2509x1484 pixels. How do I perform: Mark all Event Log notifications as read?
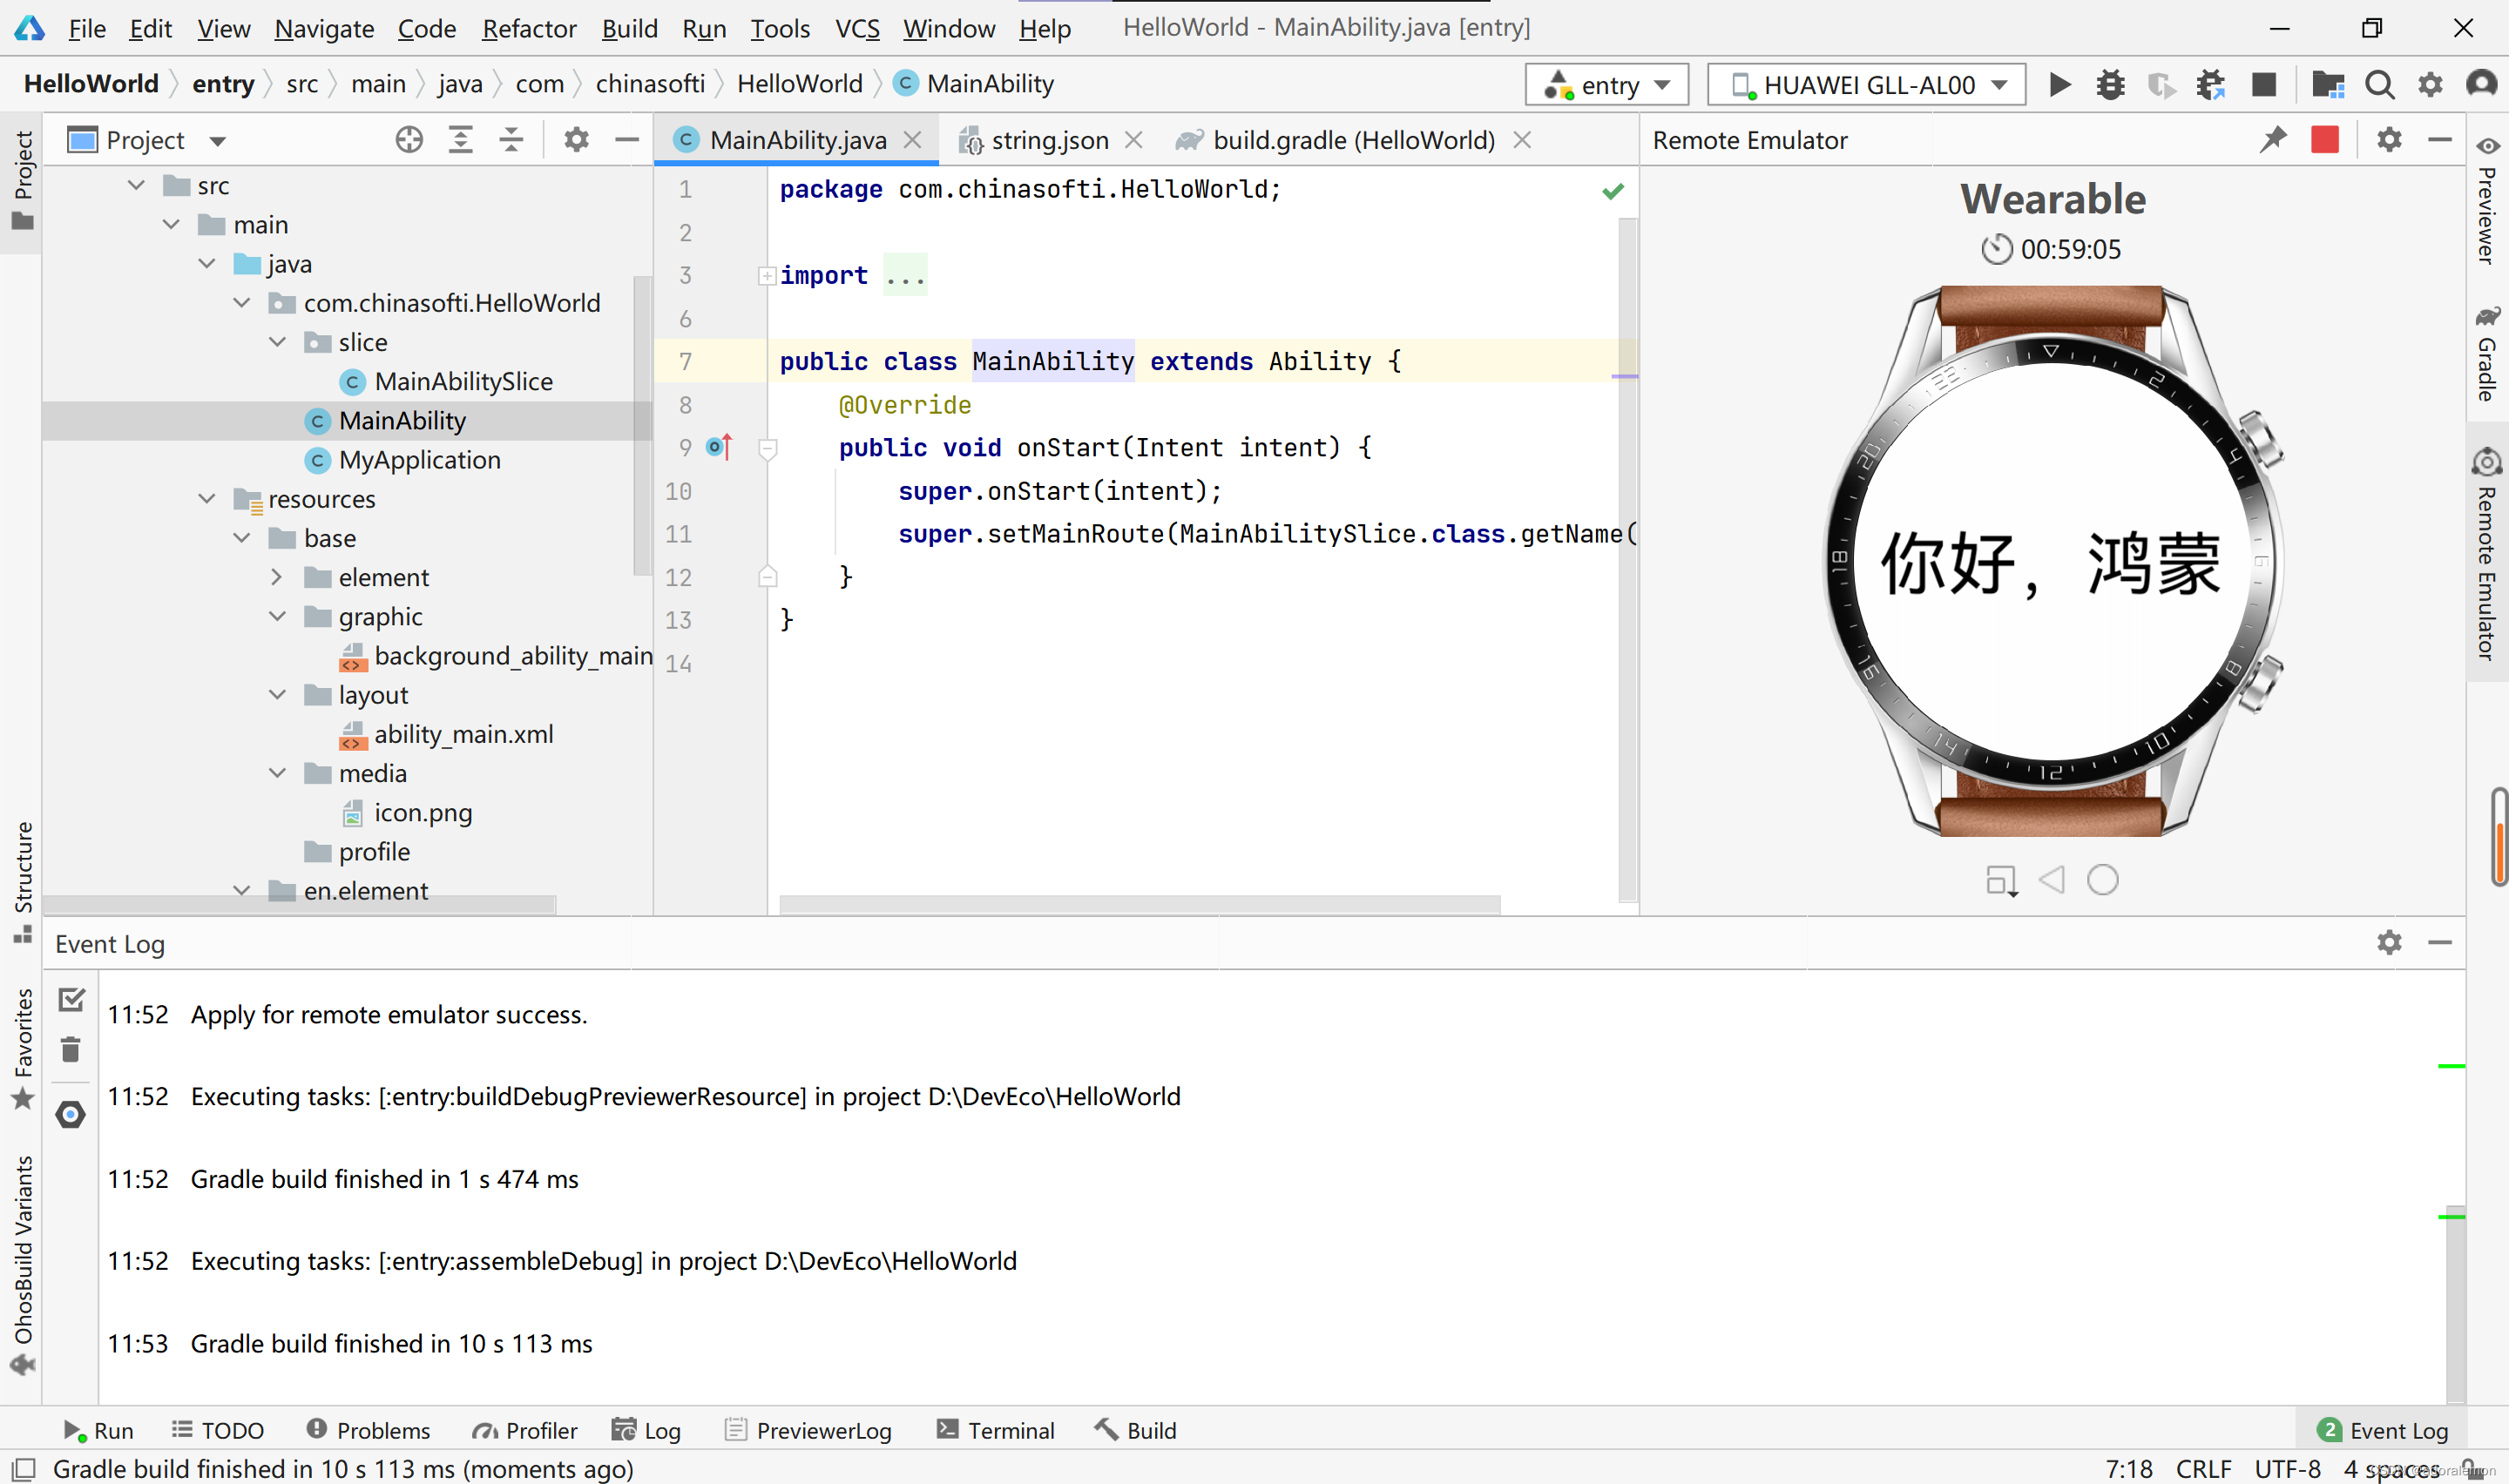pos(71,999)
